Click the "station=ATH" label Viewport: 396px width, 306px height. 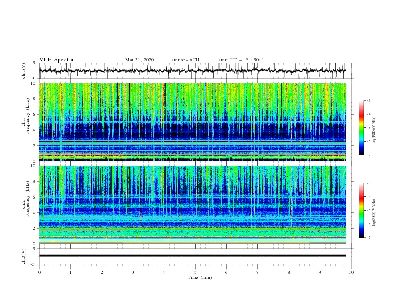click(x=185, y=60)
